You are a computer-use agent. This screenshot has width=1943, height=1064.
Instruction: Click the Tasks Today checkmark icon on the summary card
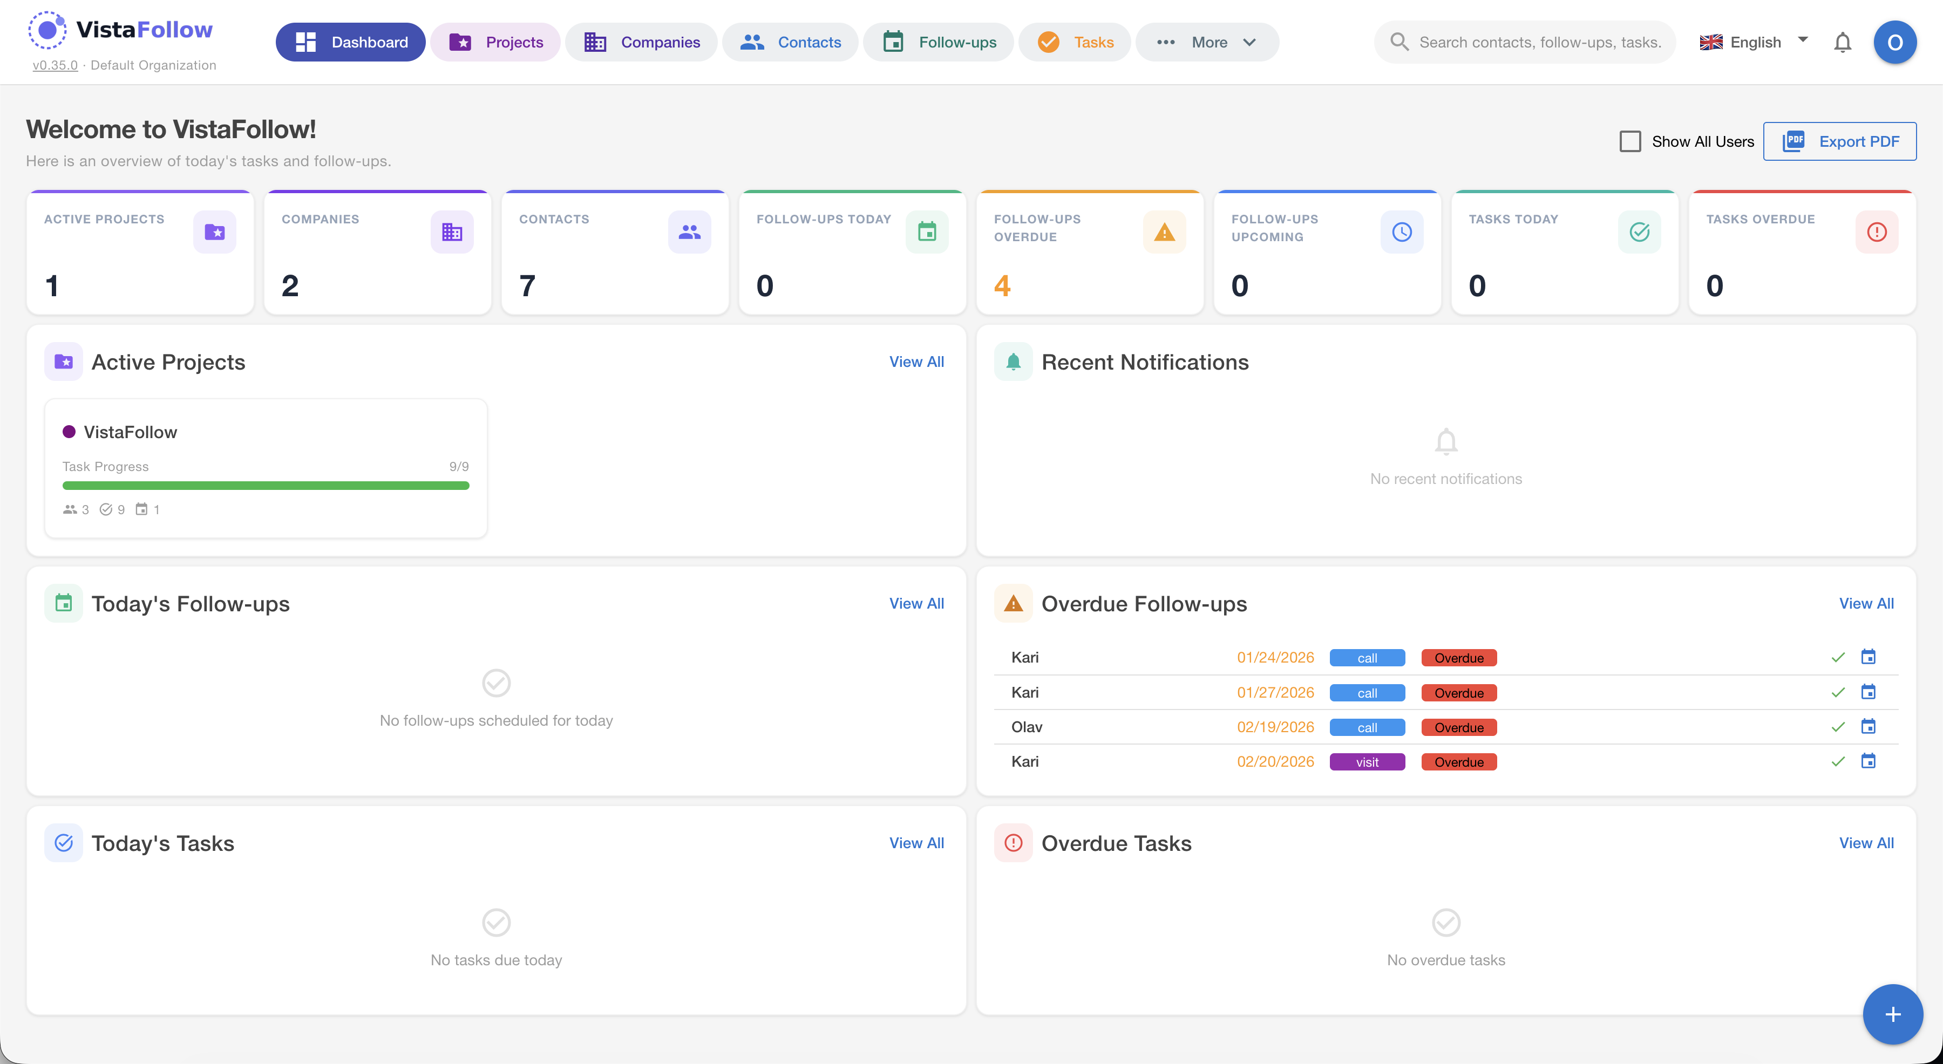[x=1639, y=231]
